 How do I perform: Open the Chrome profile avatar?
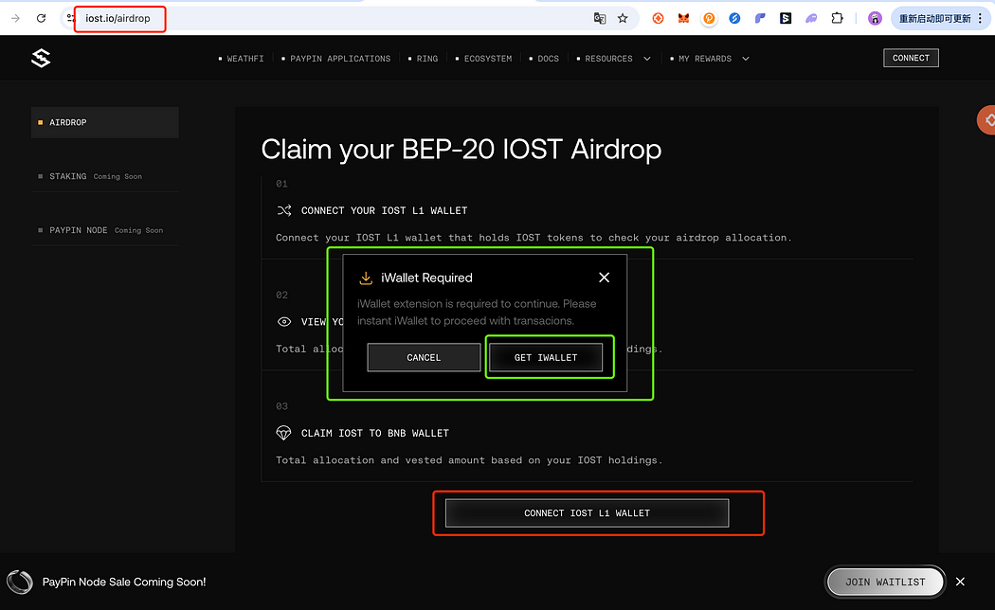pos(875,18)
